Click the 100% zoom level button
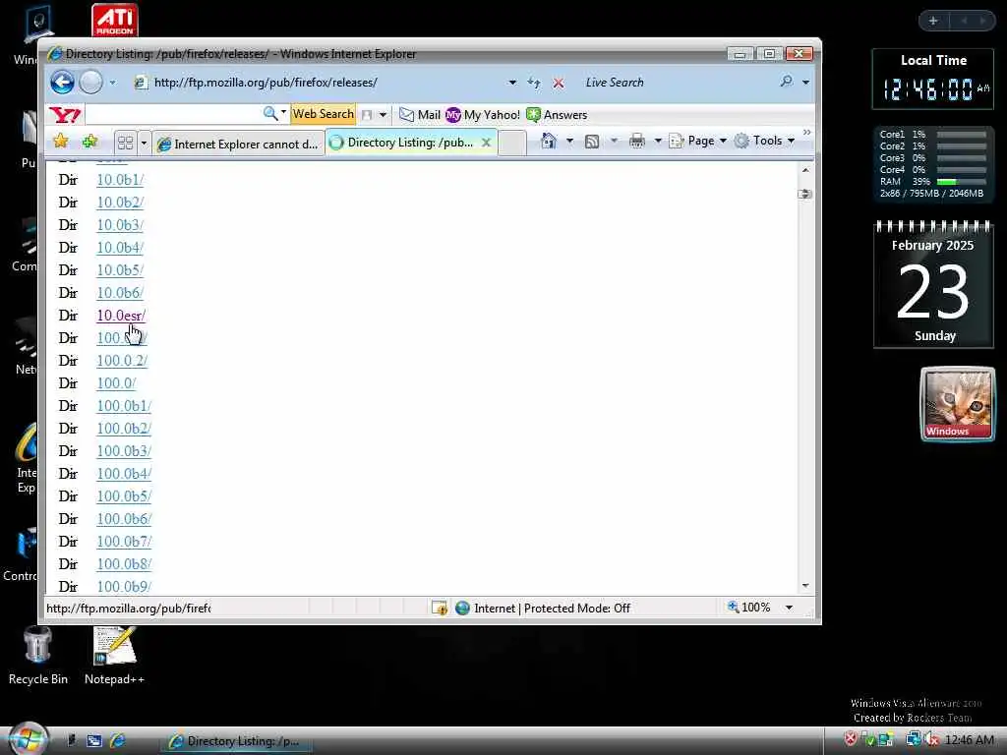The height and width of the screenshot is (755, 1007). [x=748, y=608]
